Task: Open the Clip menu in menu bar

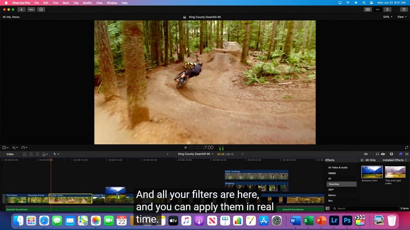Action: (76, 3)
